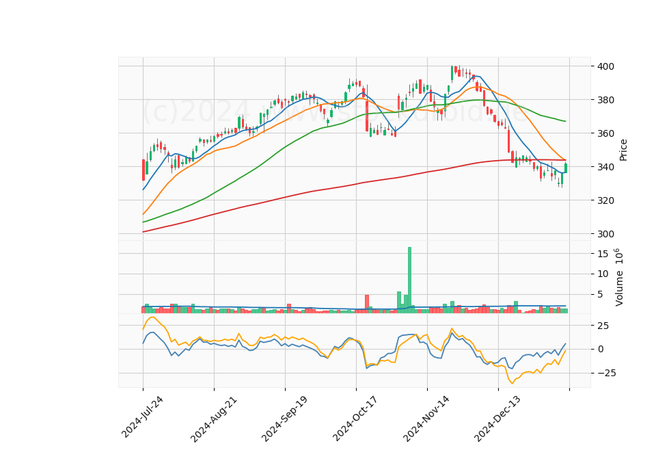656x472 pixels.
Task: Click the positive 25 oscillator axis tick
Action: [x=603, y=326]
